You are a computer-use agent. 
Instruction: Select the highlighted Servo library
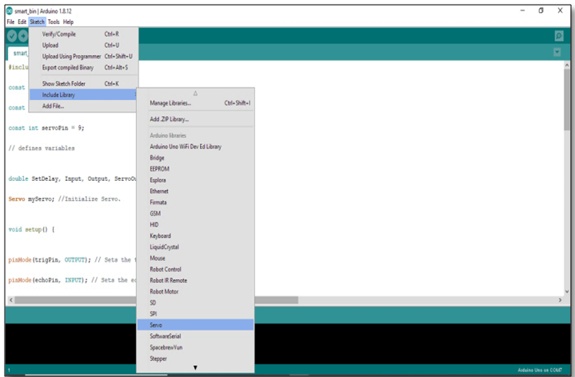tap(195, 325)
